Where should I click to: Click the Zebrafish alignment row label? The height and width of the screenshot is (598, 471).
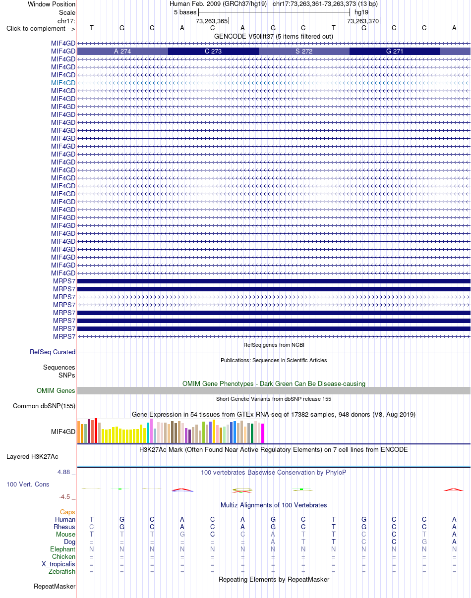[62, 571]
